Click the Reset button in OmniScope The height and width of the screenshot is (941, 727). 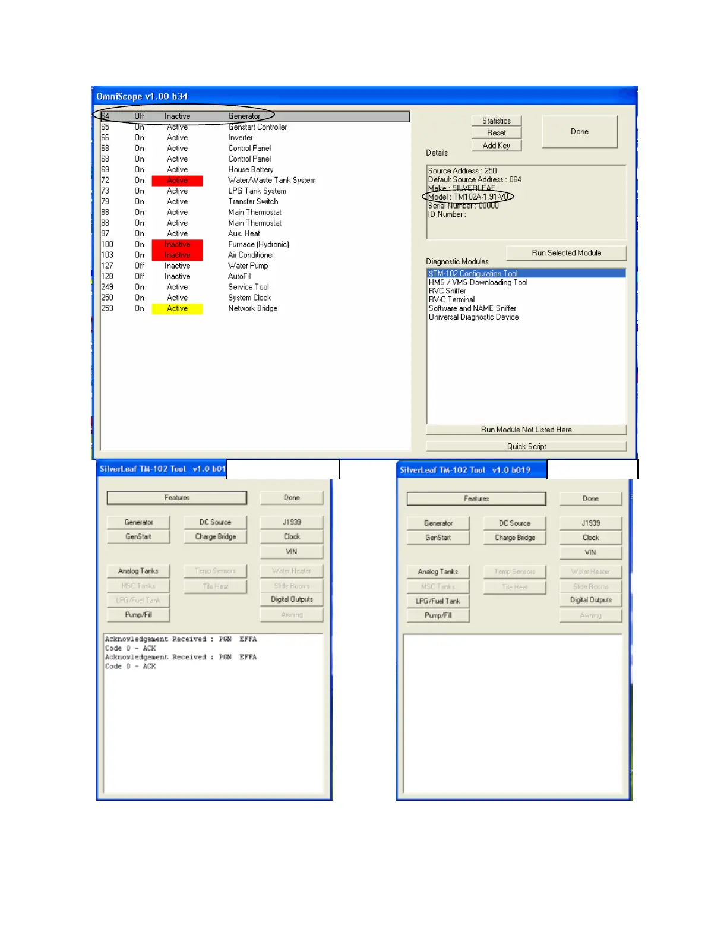[x=496, y=133]
